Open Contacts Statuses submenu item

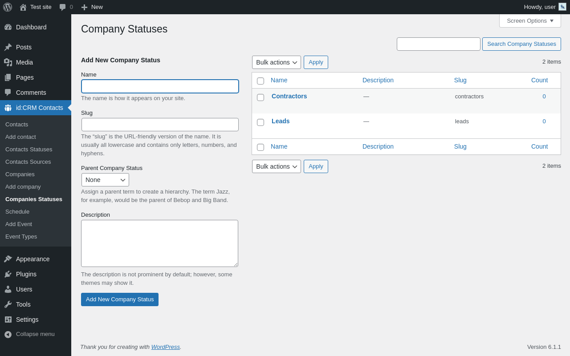pyautogui.click(x=29, y=149)
